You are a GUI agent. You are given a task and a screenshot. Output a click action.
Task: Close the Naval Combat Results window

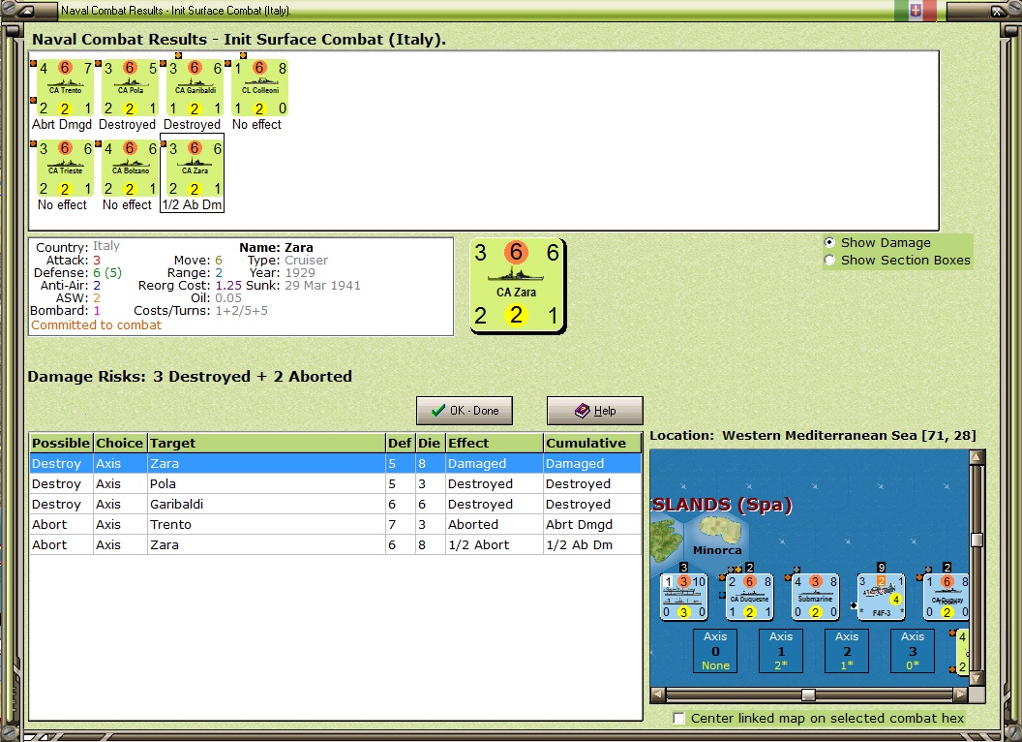tap(998, 11)
